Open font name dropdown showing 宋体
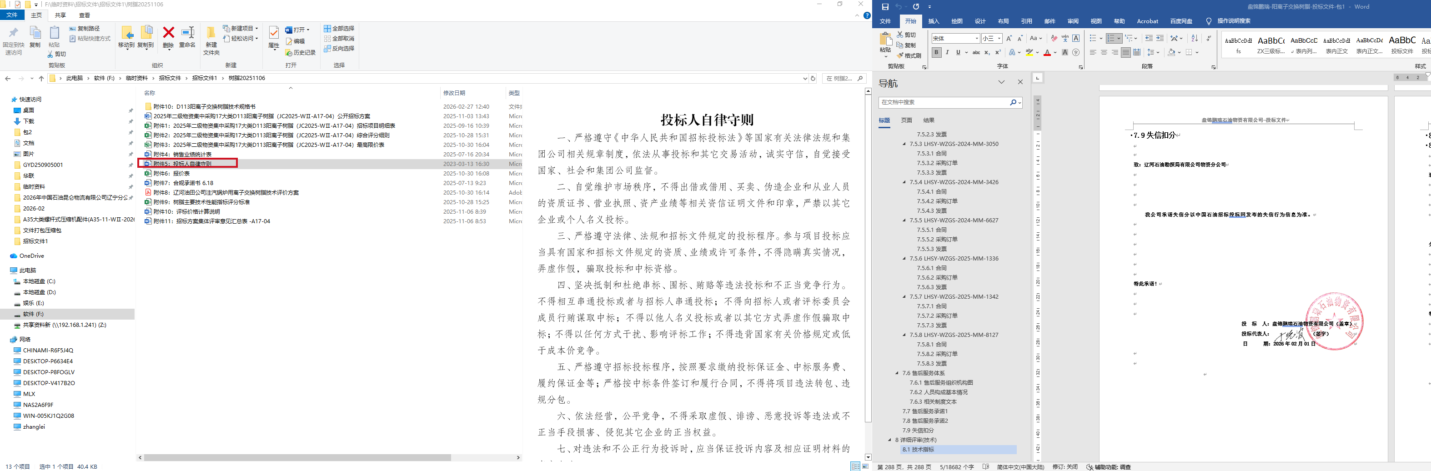 [977, 38]
